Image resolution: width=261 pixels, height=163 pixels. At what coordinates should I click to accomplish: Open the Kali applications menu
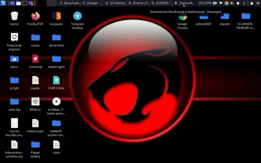[x=3, y=3]
